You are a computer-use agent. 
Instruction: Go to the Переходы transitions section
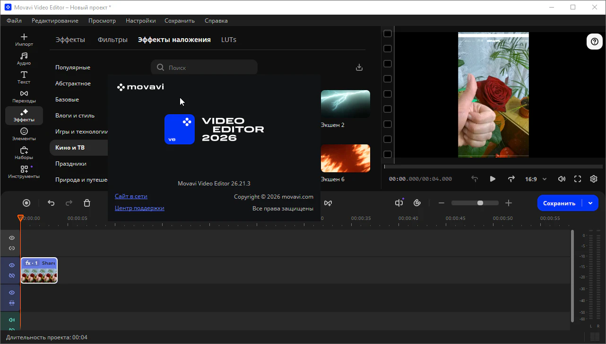click(24, 97)
